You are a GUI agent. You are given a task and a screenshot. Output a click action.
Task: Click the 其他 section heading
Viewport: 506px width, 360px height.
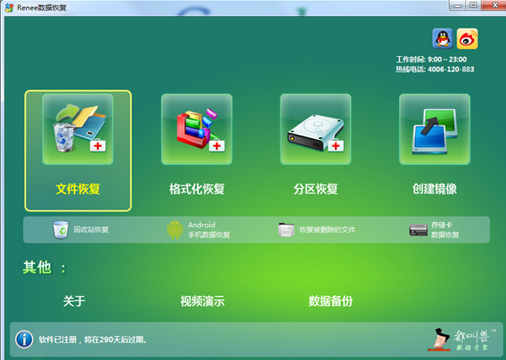[x=45, y=267]
